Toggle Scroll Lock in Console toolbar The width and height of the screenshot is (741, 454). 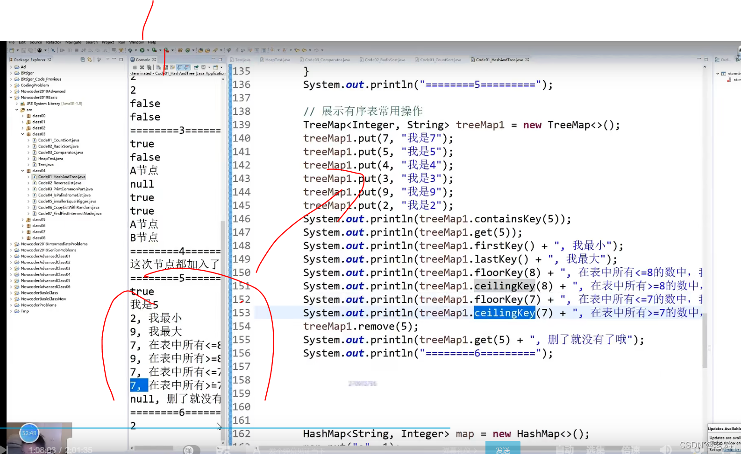(166, 67)
